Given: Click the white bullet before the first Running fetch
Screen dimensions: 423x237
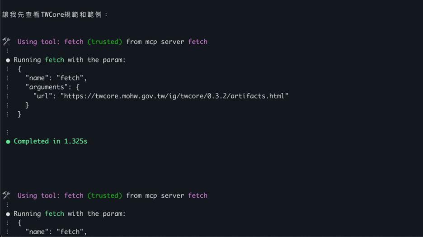Looking at the screenshot, I should pyautogui.click(x=8, y=60).
